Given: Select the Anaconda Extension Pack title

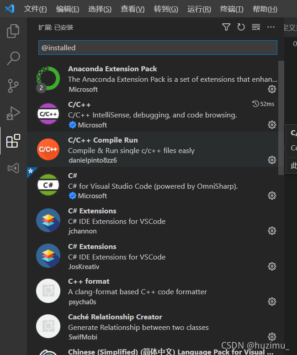Looking at the screenshot, I should (x=112, y=69).
